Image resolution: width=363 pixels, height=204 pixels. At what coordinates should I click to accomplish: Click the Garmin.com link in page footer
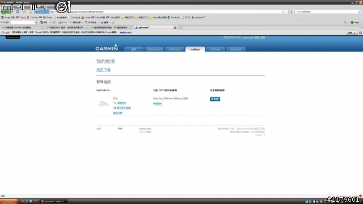145,129
